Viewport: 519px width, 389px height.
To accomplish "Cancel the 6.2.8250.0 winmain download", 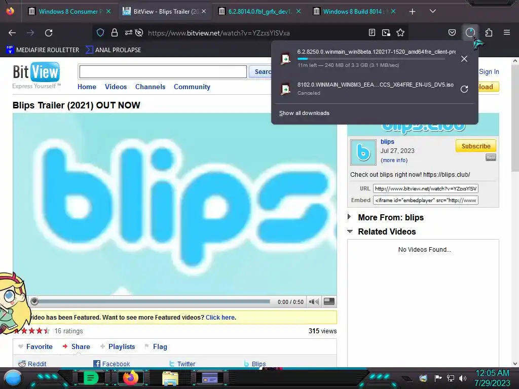I will pyautogui.click(x=464, y=59).
